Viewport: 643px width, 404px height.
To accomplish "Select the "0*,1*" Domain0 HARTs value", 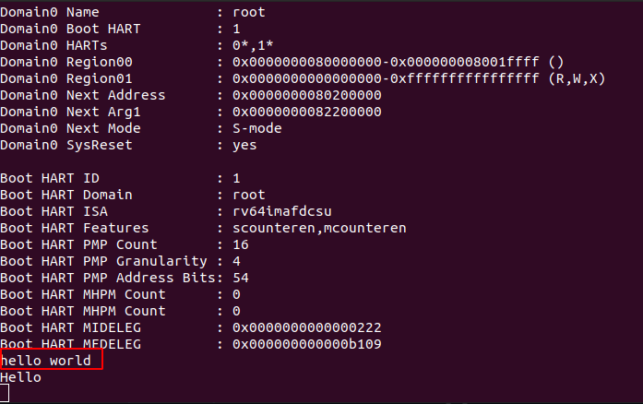I will tap(253, 45).
